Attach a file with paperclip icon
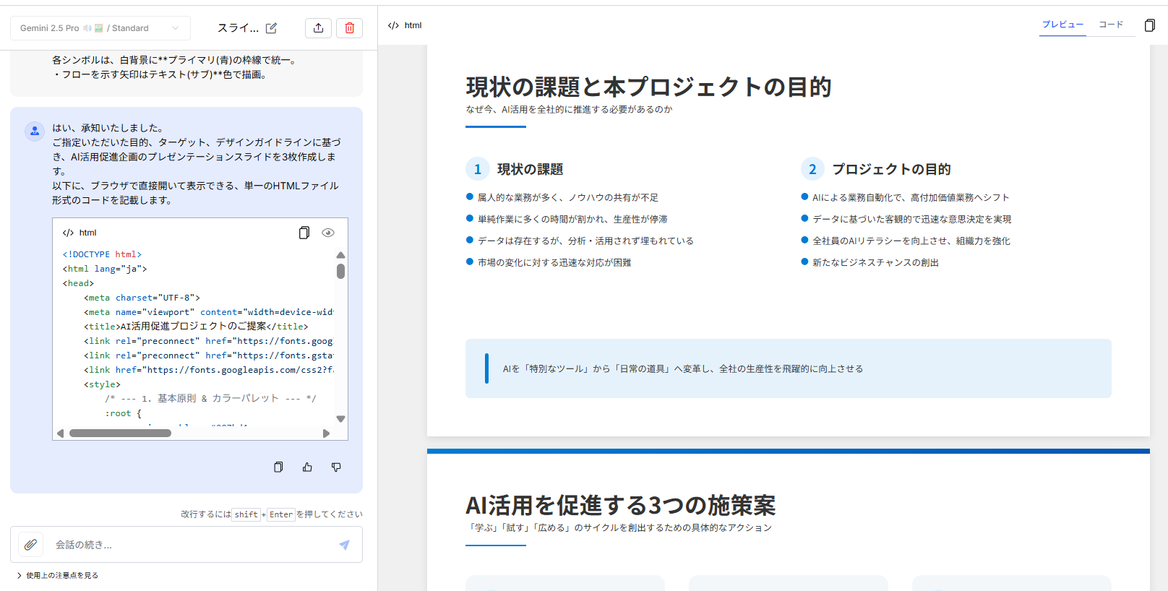This screenshot has height=591, width=1168. click(30, 545)
